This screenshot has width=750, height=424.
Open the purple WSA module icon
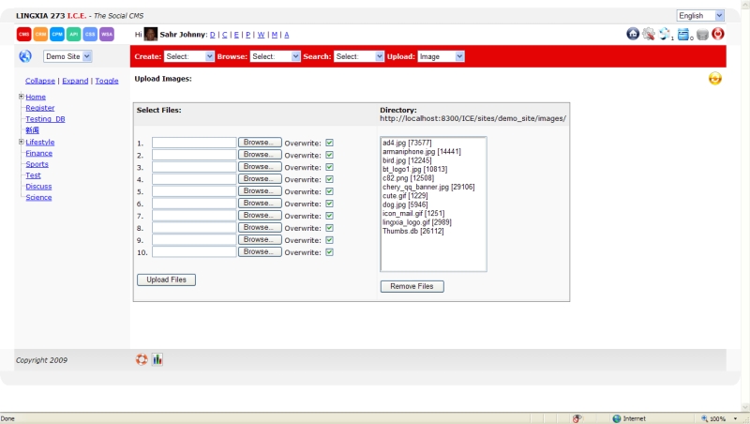click(x=107, y=35)
